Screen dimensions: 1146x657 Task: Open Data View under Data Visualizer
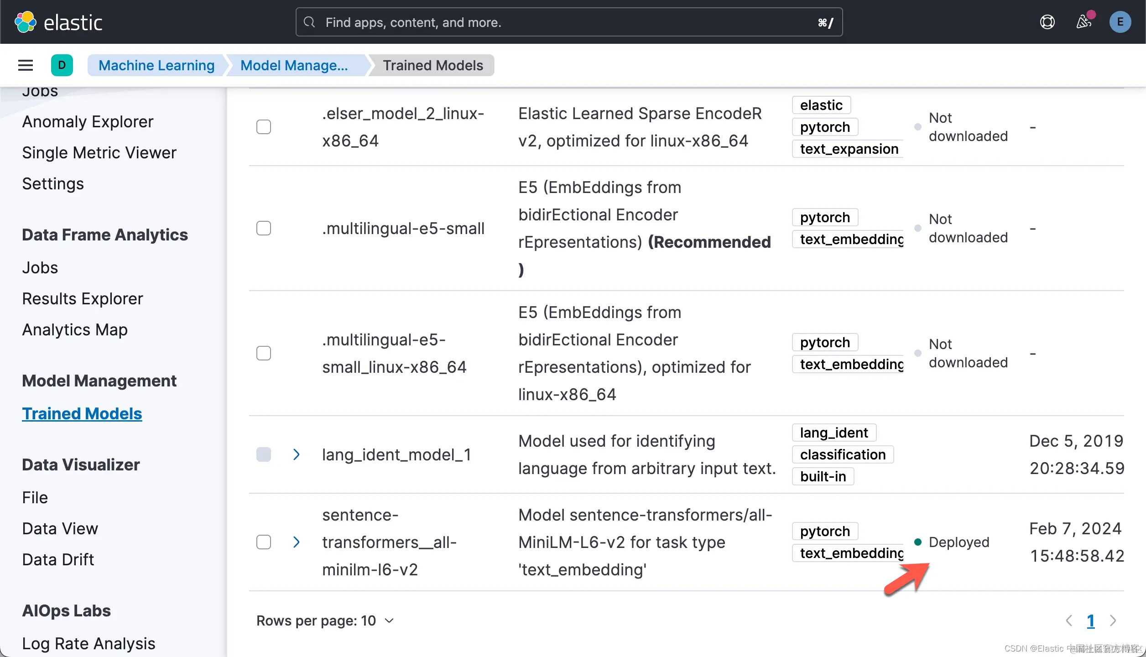pyautogui.click(x=60, y=528)
